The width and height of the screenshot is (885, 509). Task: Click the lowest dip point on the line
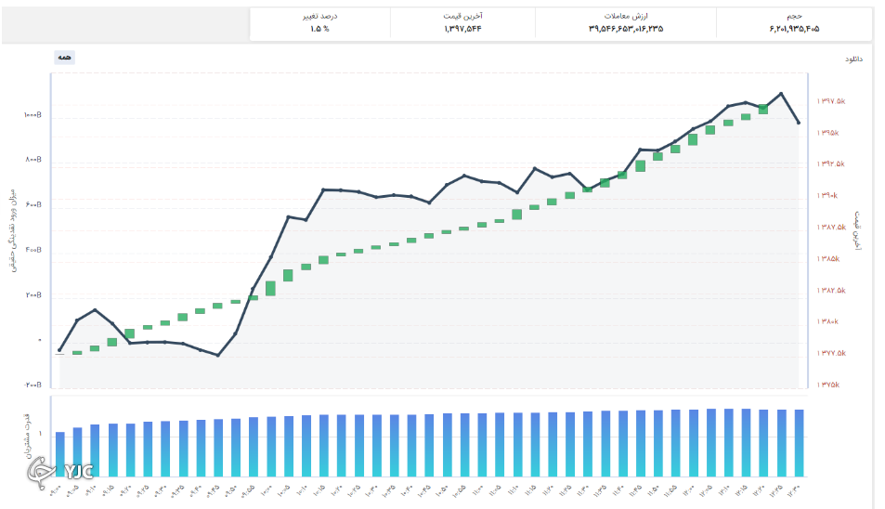tap(217, 355)
